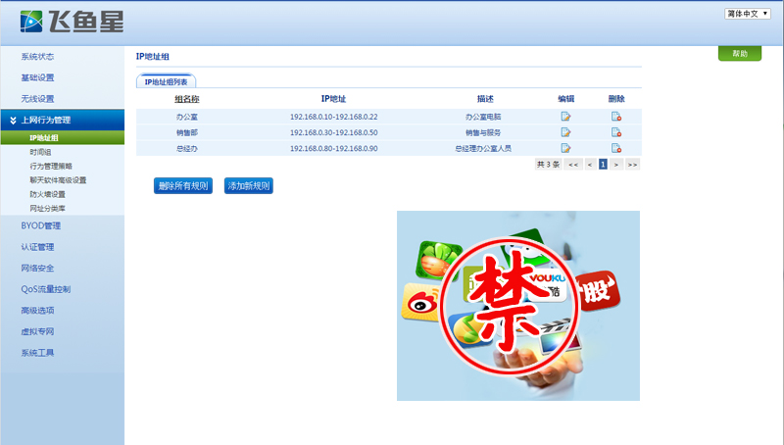Click IP range 192.168.0.30-192.168.0.50

coord(333,132)
